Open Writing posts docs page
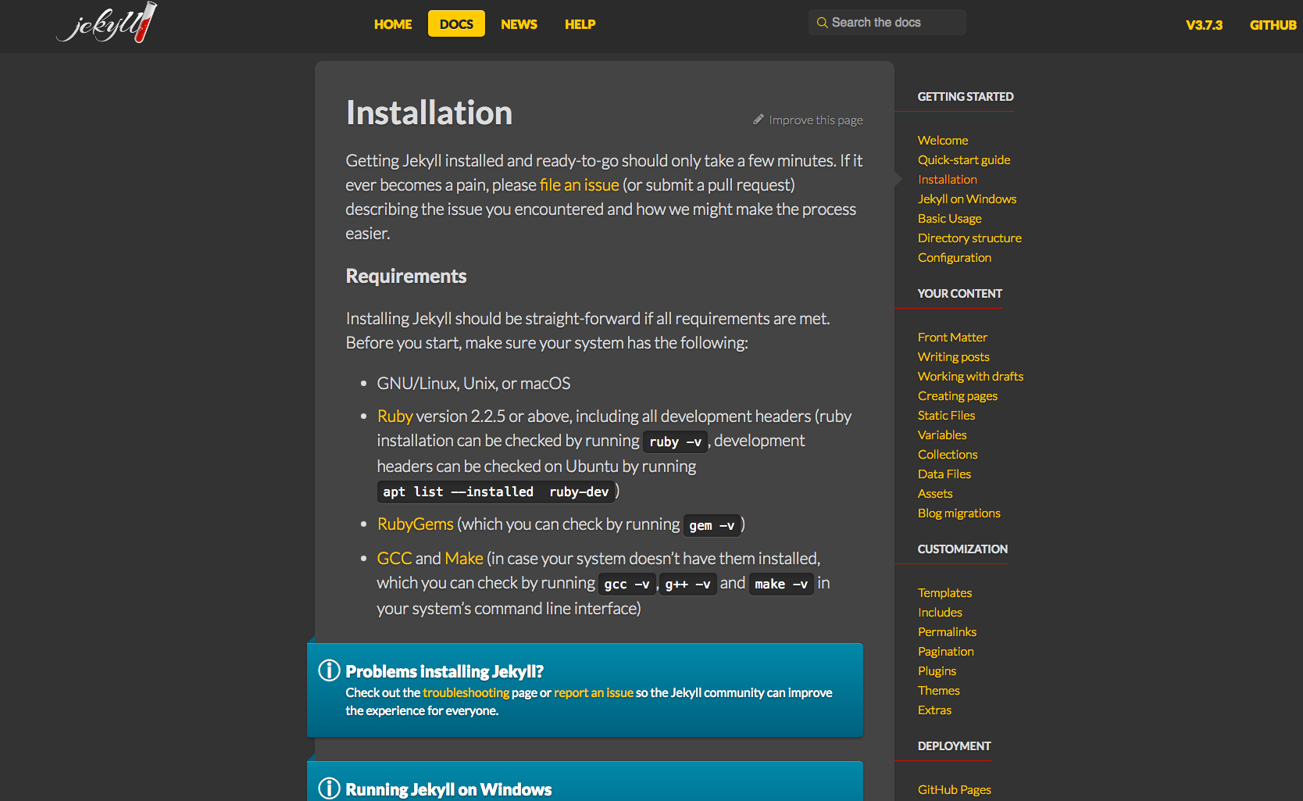1303x801 pixels. 953,357
